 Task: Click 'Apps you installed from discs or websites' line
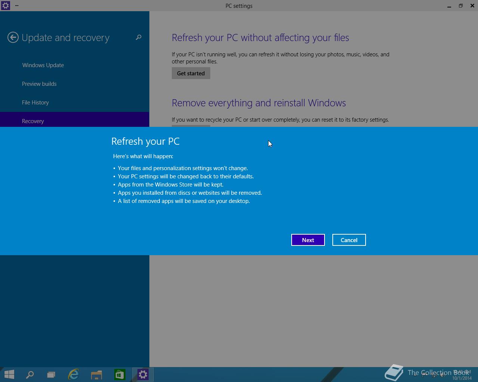190,193
